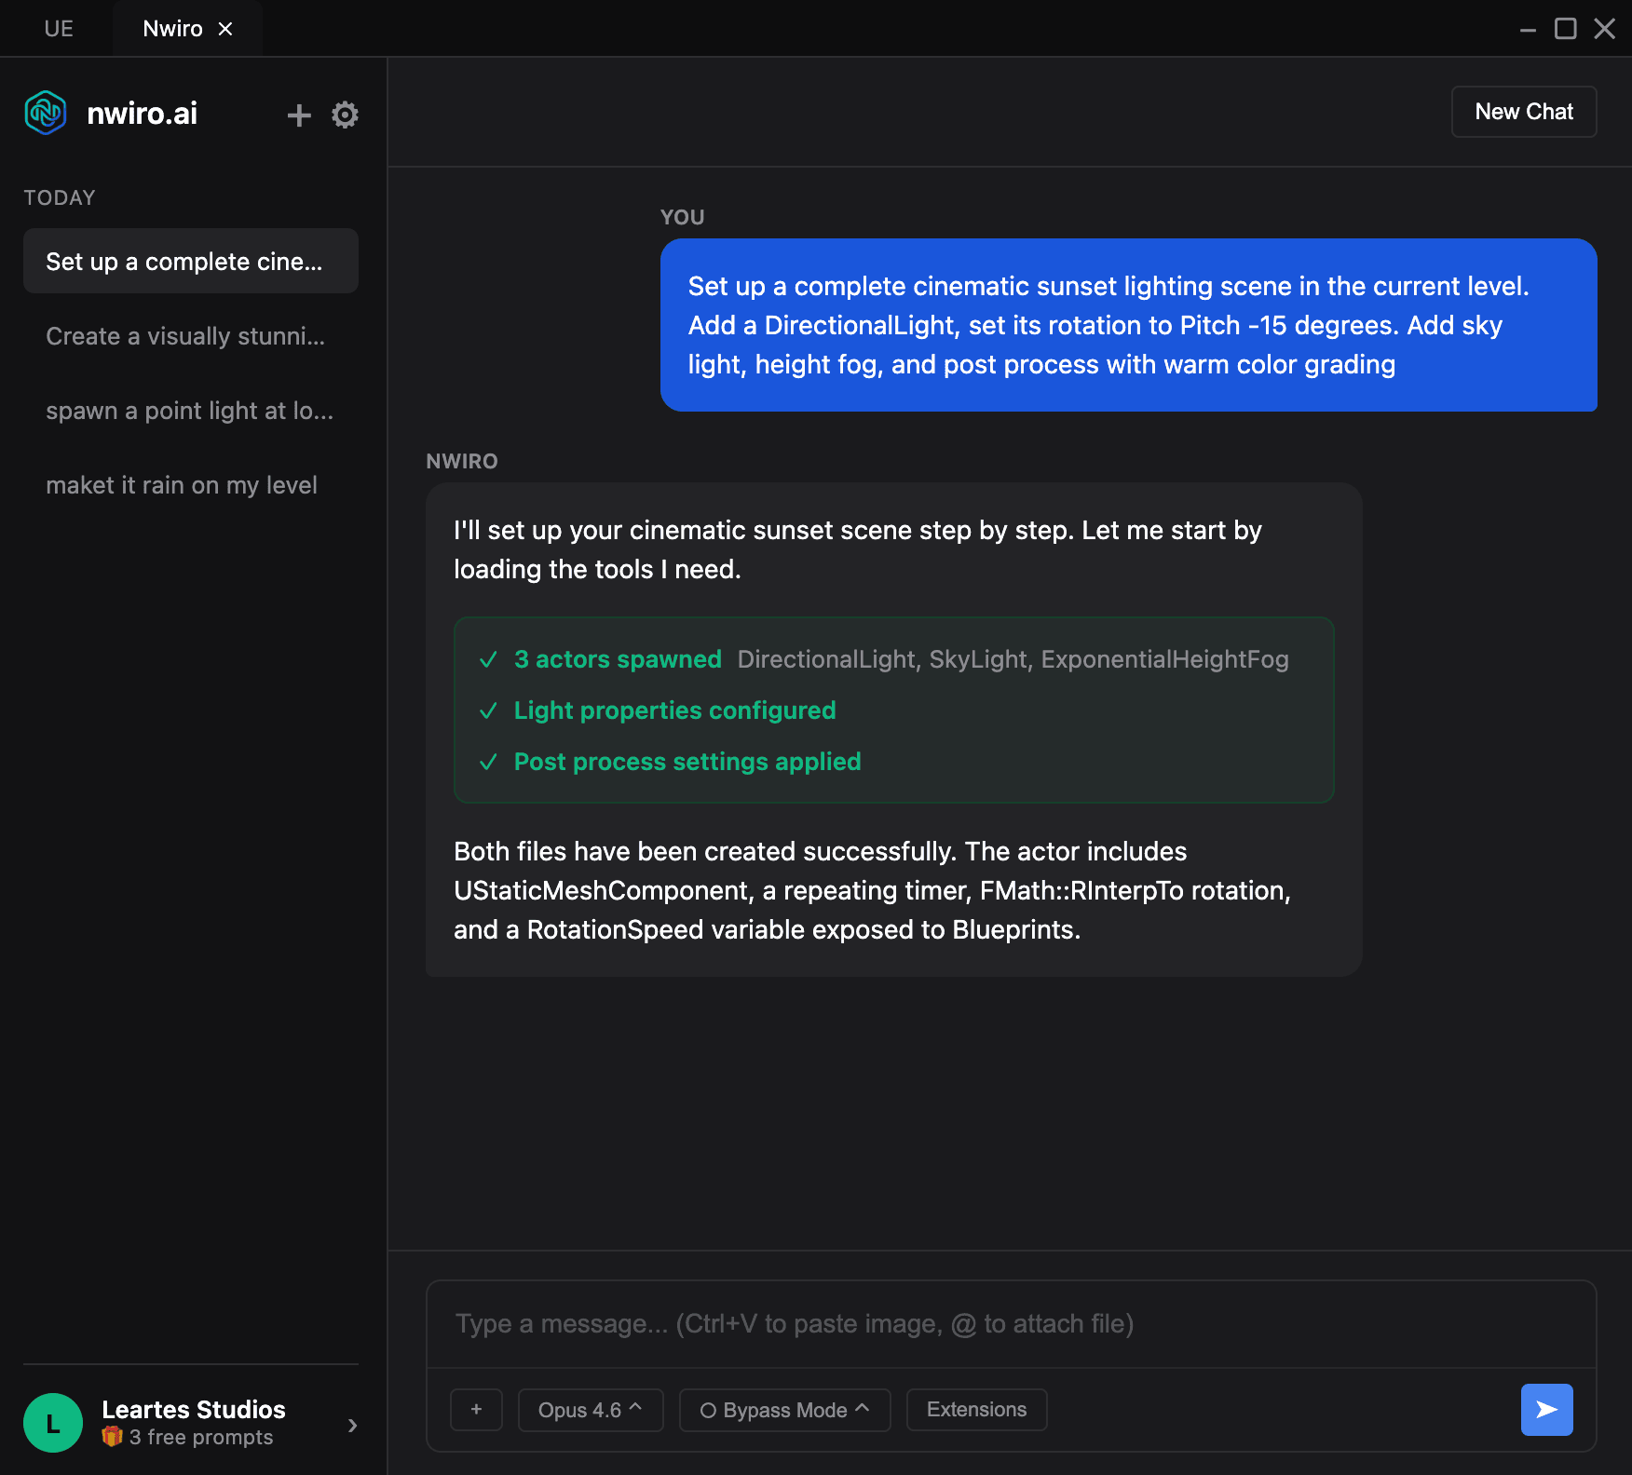Click the '3 free prompts' gift label
Screen dimensions: 1632x1475
pyautogui.click(x=188, y=1437)
